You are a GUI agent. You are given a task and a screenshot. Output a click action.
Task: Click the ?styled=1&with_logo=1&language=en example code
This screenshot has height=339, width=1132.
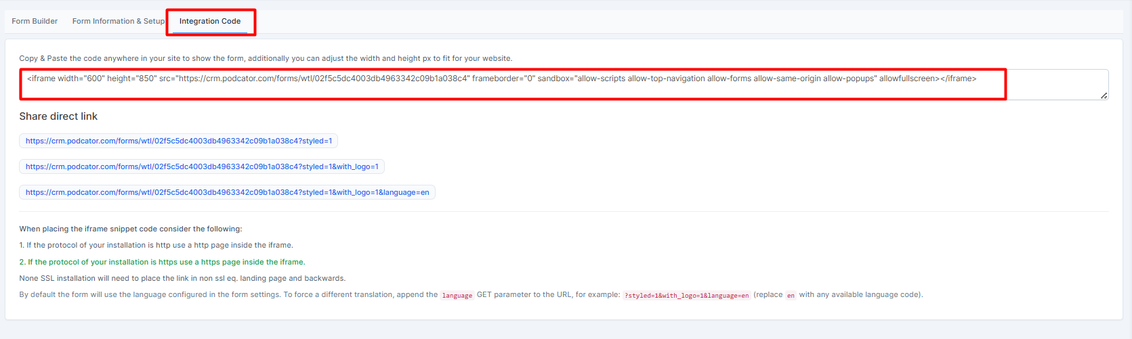click(686, 296)
